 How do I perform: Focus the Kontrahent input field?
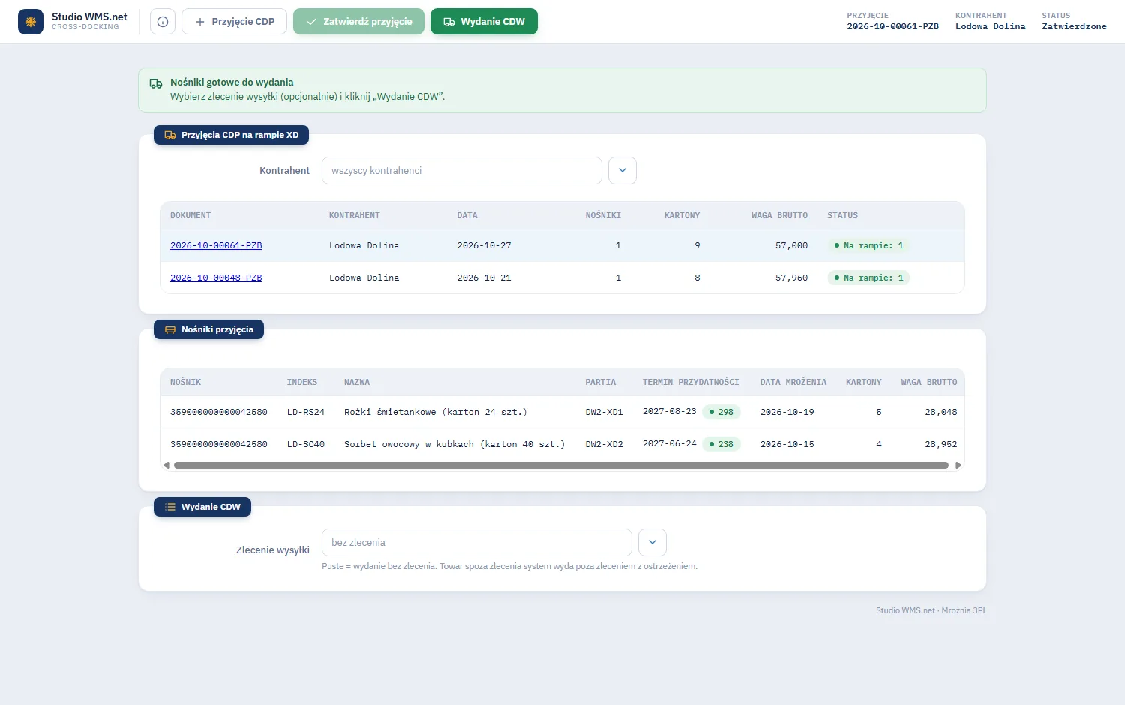(x=462, y=170)
